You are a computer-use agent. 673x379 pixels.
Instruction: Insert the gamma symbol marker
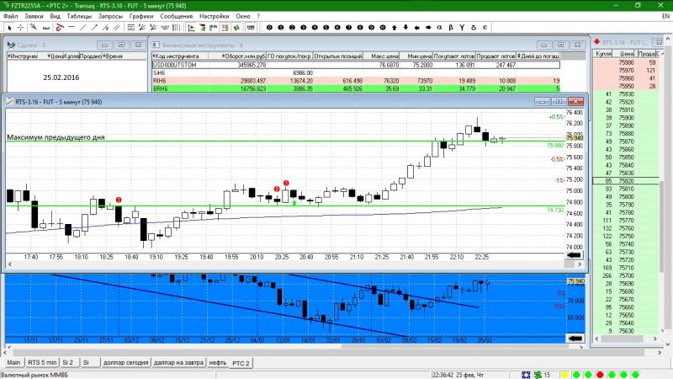(x=462, y=28)
